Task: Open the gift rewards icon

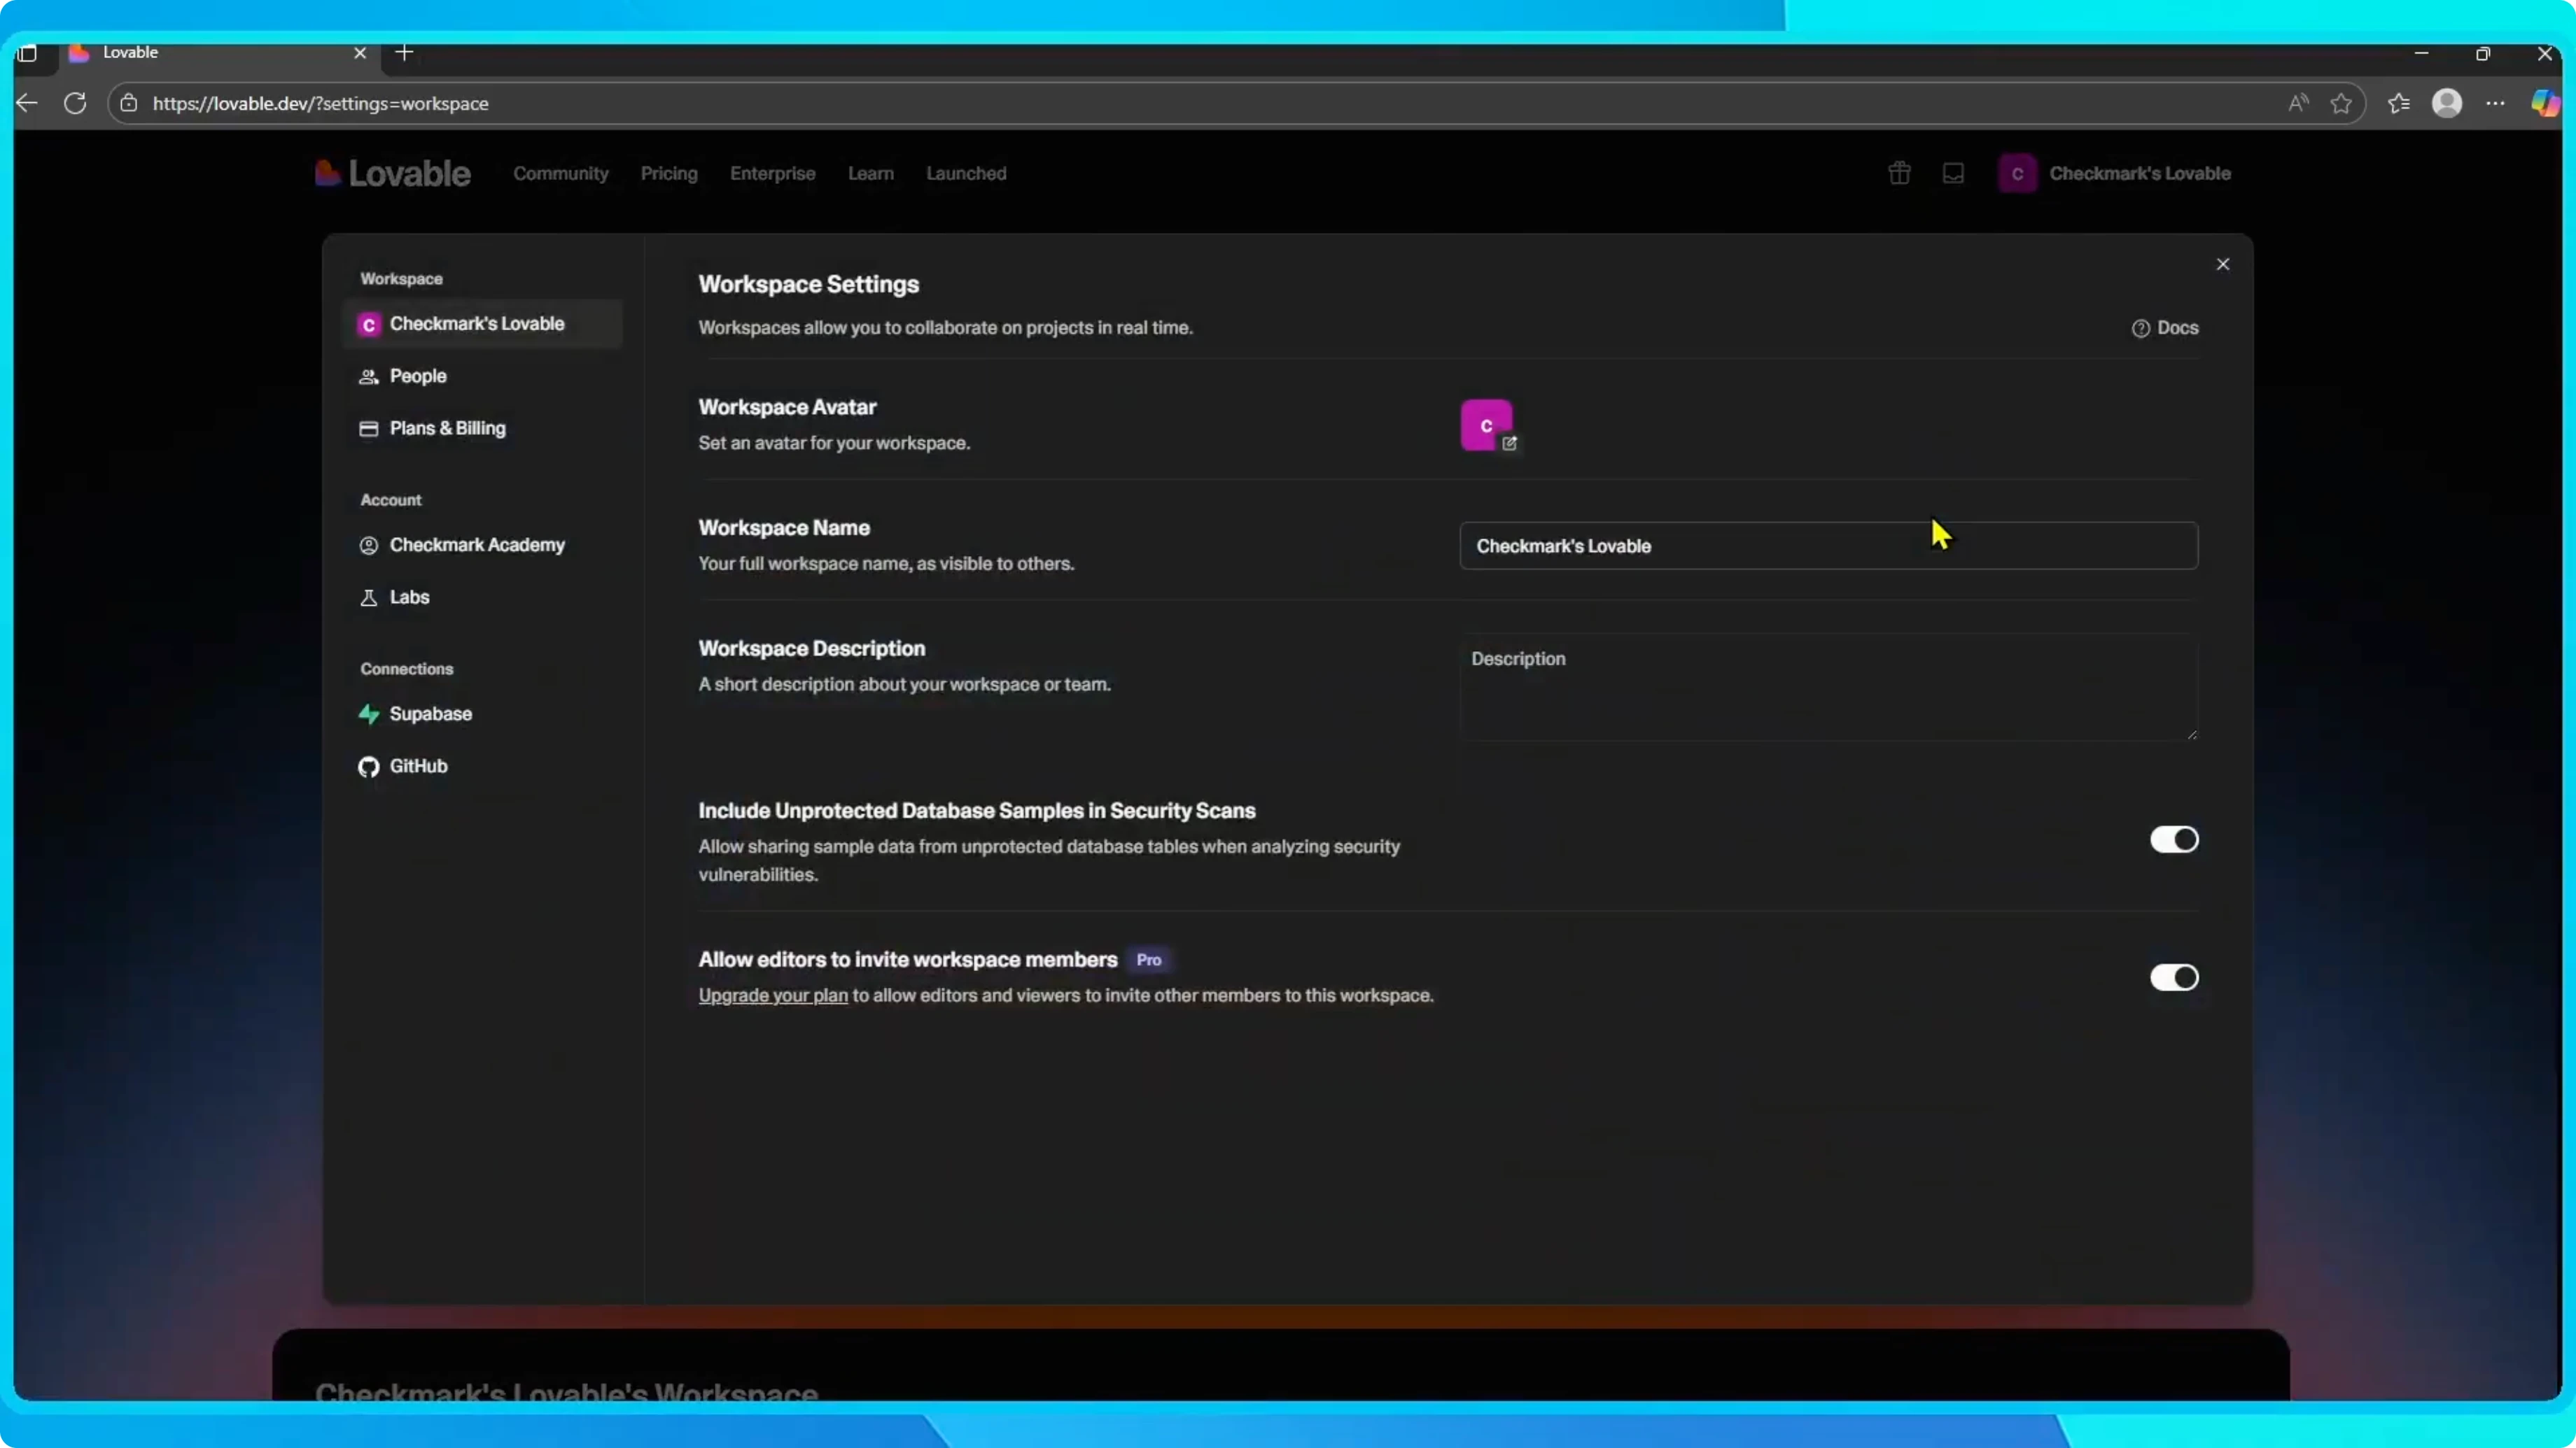Action: (1899, 174)
